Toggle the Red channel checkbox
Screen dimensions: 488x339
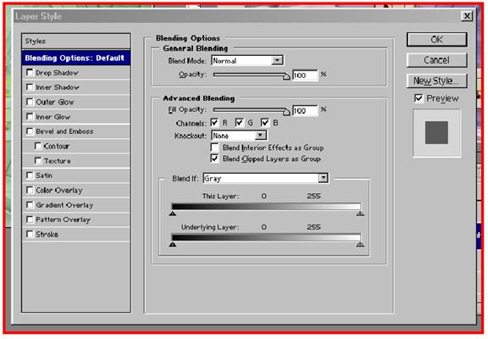coord(214,123)
